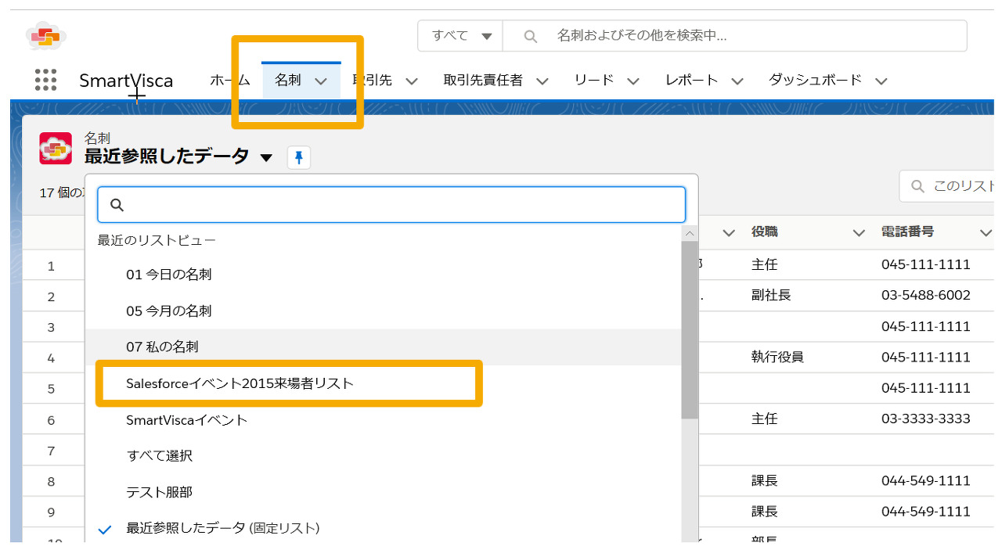1002x557 pixels.
Task: Click magnifier icon in list view search box
Action: (x=117, y=205)
